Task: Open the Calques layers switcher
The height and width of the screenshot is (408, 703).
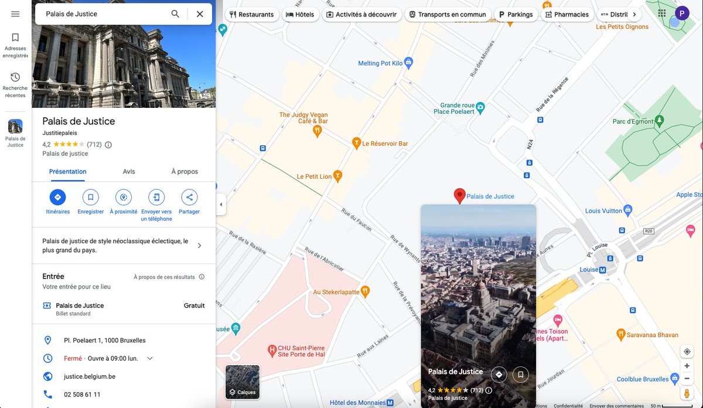Action: pos(243,382)
